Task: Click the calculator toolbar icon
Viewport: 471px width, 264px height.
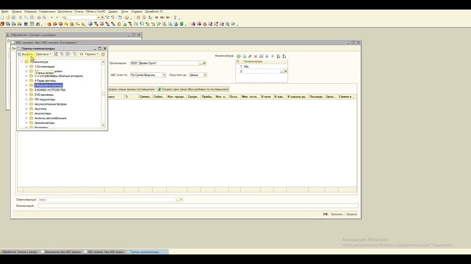Action: (139, 17)
